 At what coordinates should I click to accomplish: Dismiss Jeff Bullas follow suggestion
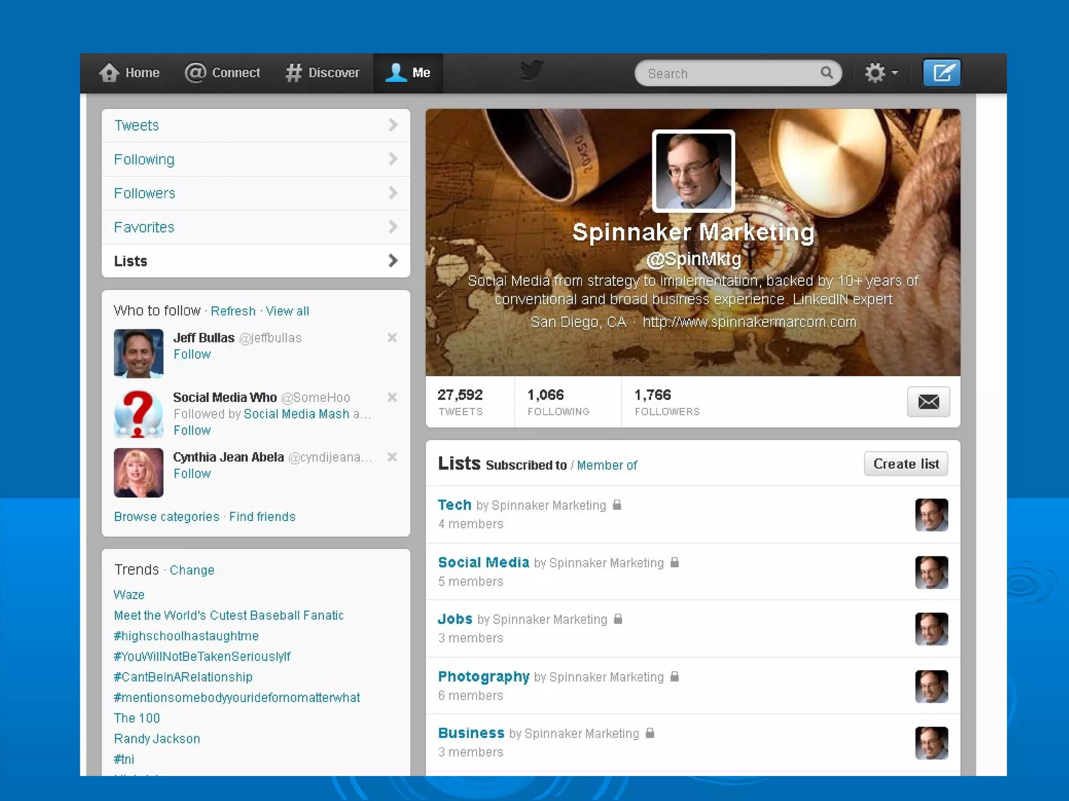pyautogui.click(x=392, y=337)
